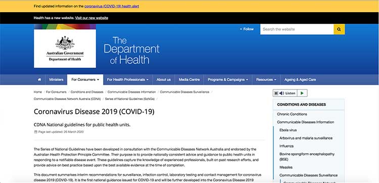Go to Conditions and Diseases breadcrumb

click(87, 92)
